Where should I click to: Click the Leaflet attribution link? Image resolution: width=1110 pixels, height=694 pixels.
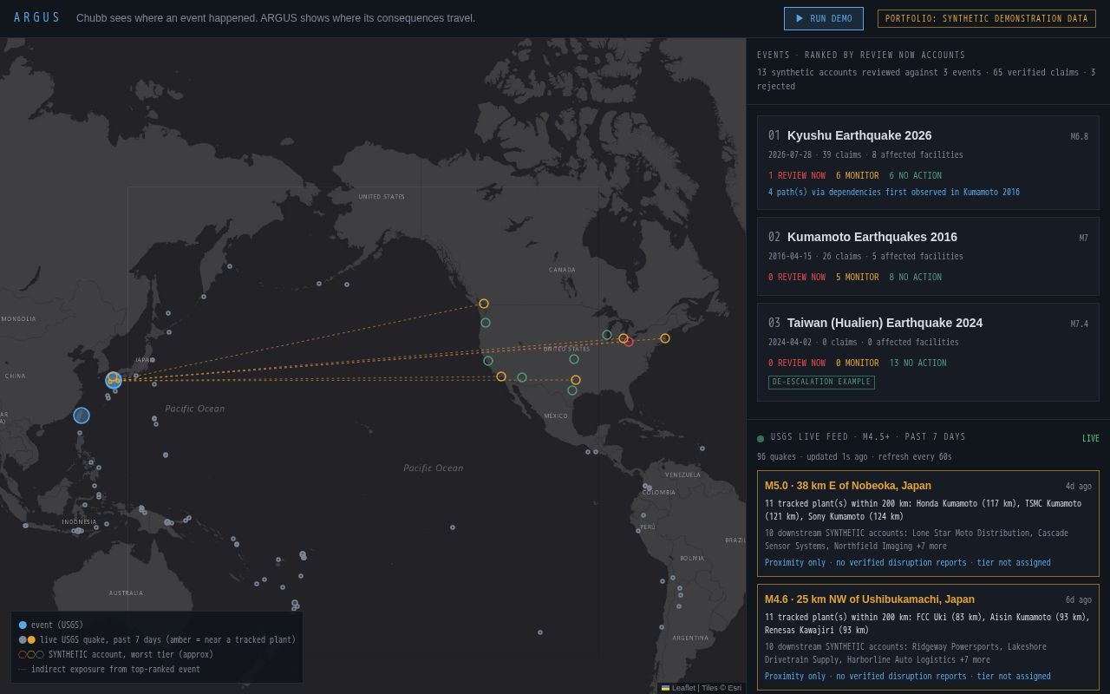click(x=683, y=688)
